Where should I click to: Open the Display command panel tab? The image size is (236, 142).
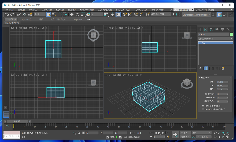[222, 29]
